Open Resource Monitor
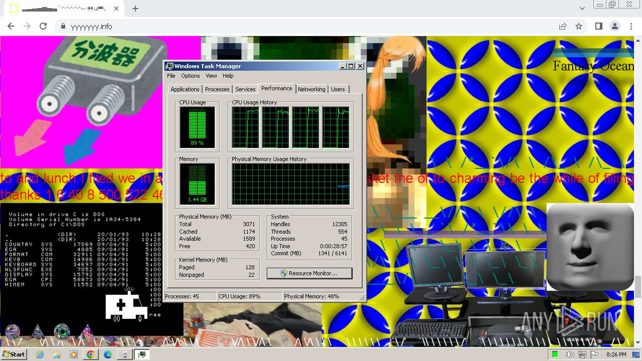642x361 pixels. (x=309, y=273)
